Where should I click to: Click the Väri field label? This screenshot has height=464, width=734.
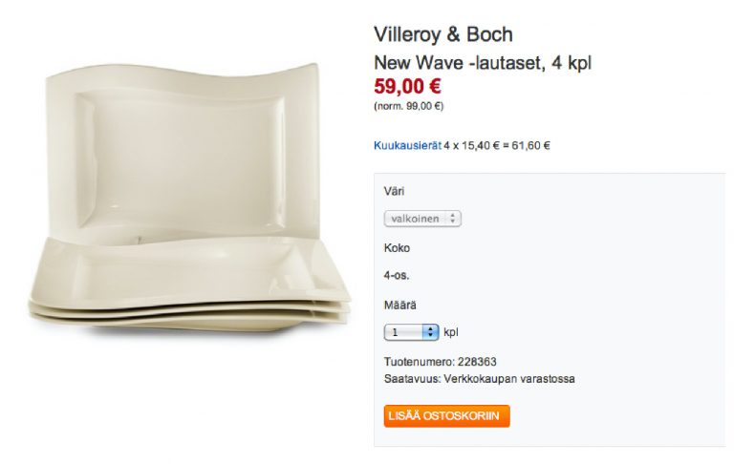394,191
